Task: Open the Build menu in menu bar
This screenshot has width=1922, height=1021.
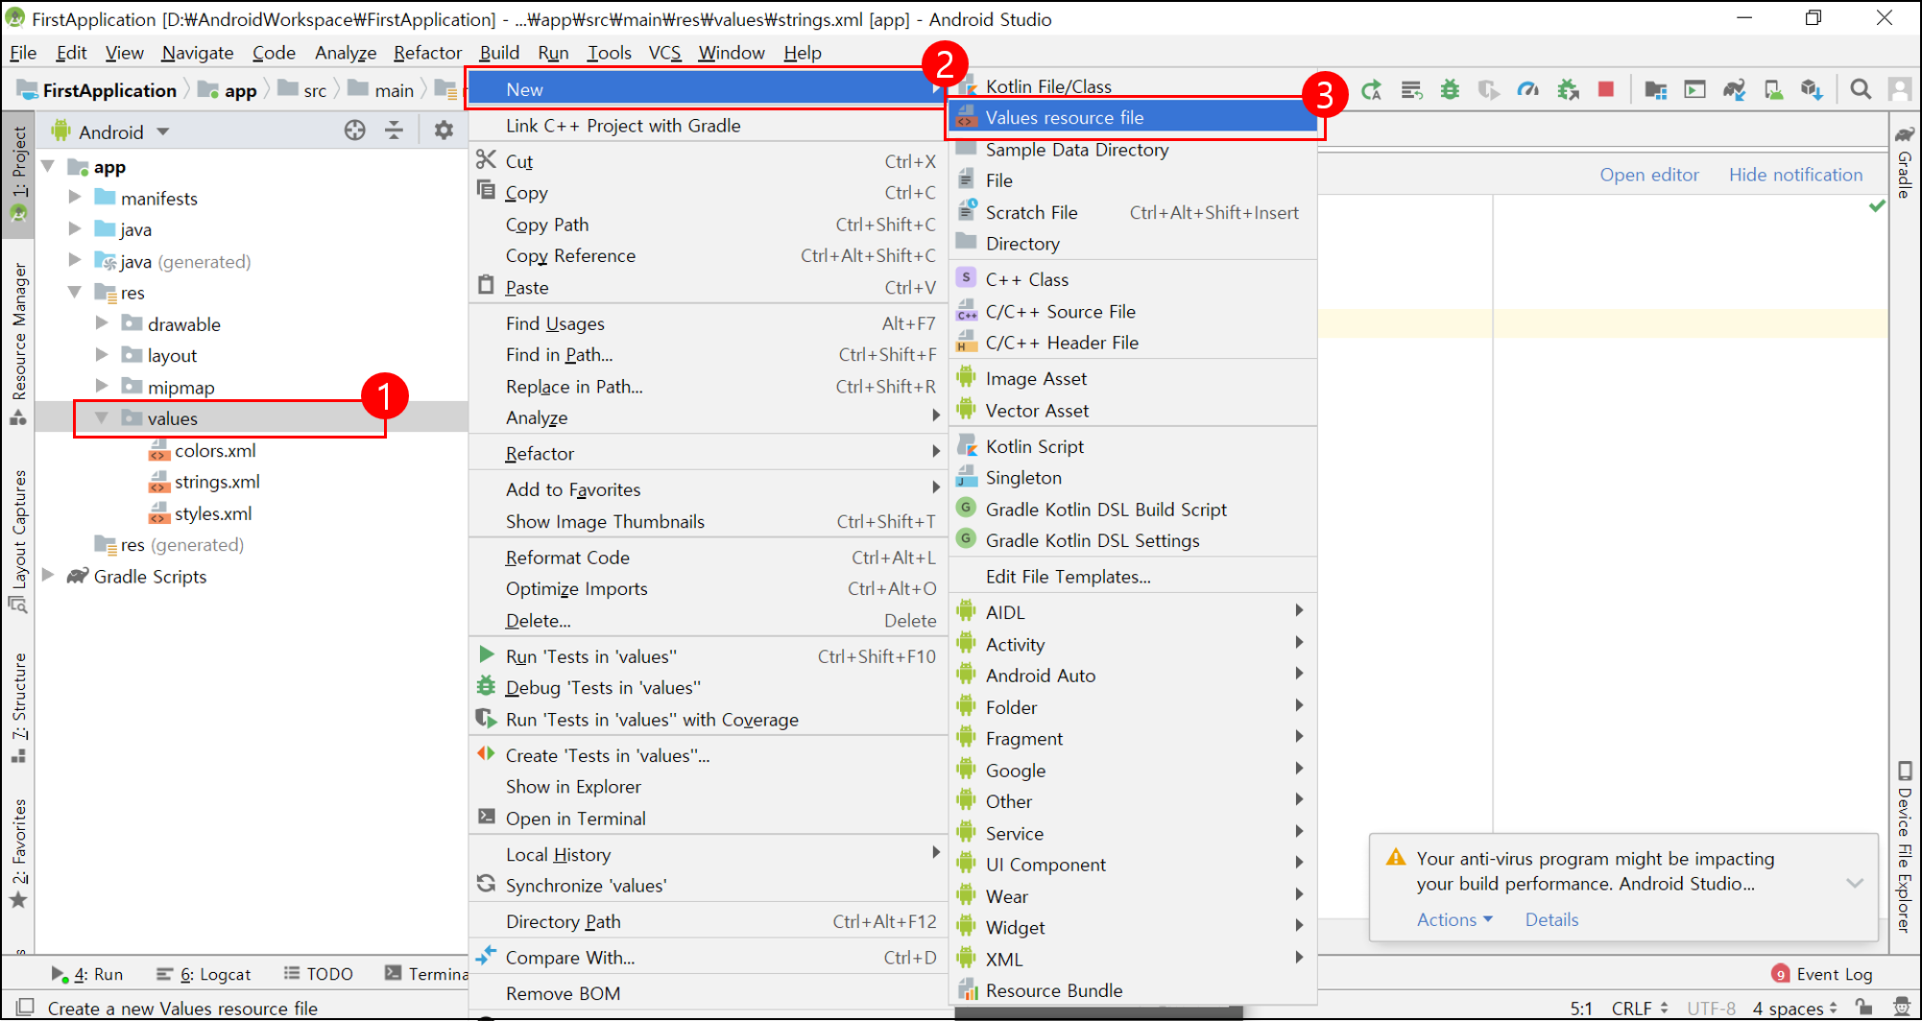Action: tap(499, 53)
